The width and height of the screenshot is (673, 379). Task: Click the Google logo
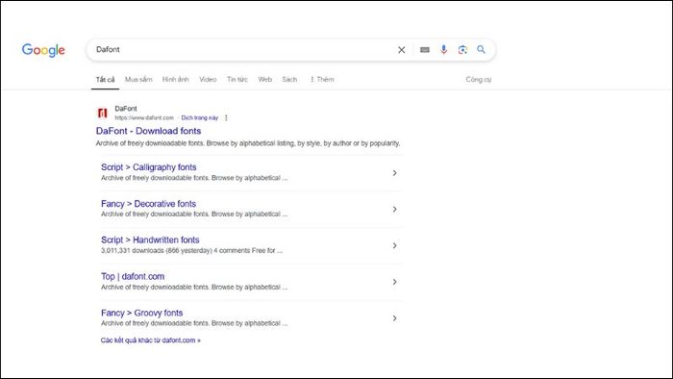(x=43, y=50)
